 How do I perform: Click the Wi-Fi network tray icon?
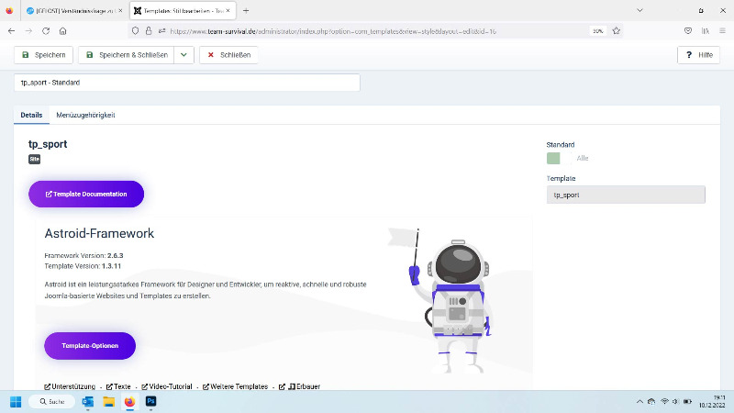664,402
